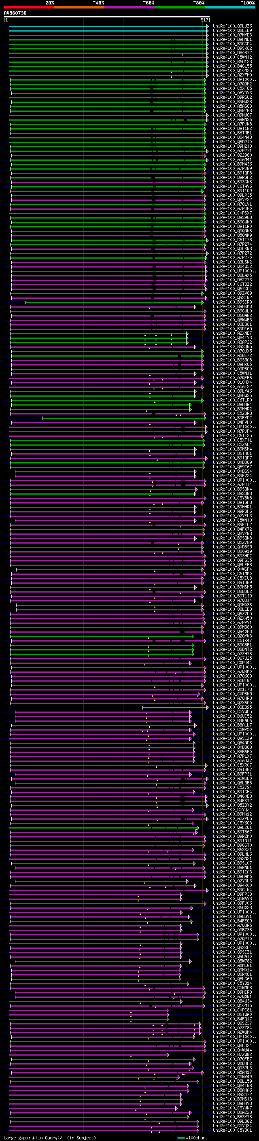Select hit label UniRef100_C5XF85
The height and width of the screenshot is (1141, 259).
232,88
